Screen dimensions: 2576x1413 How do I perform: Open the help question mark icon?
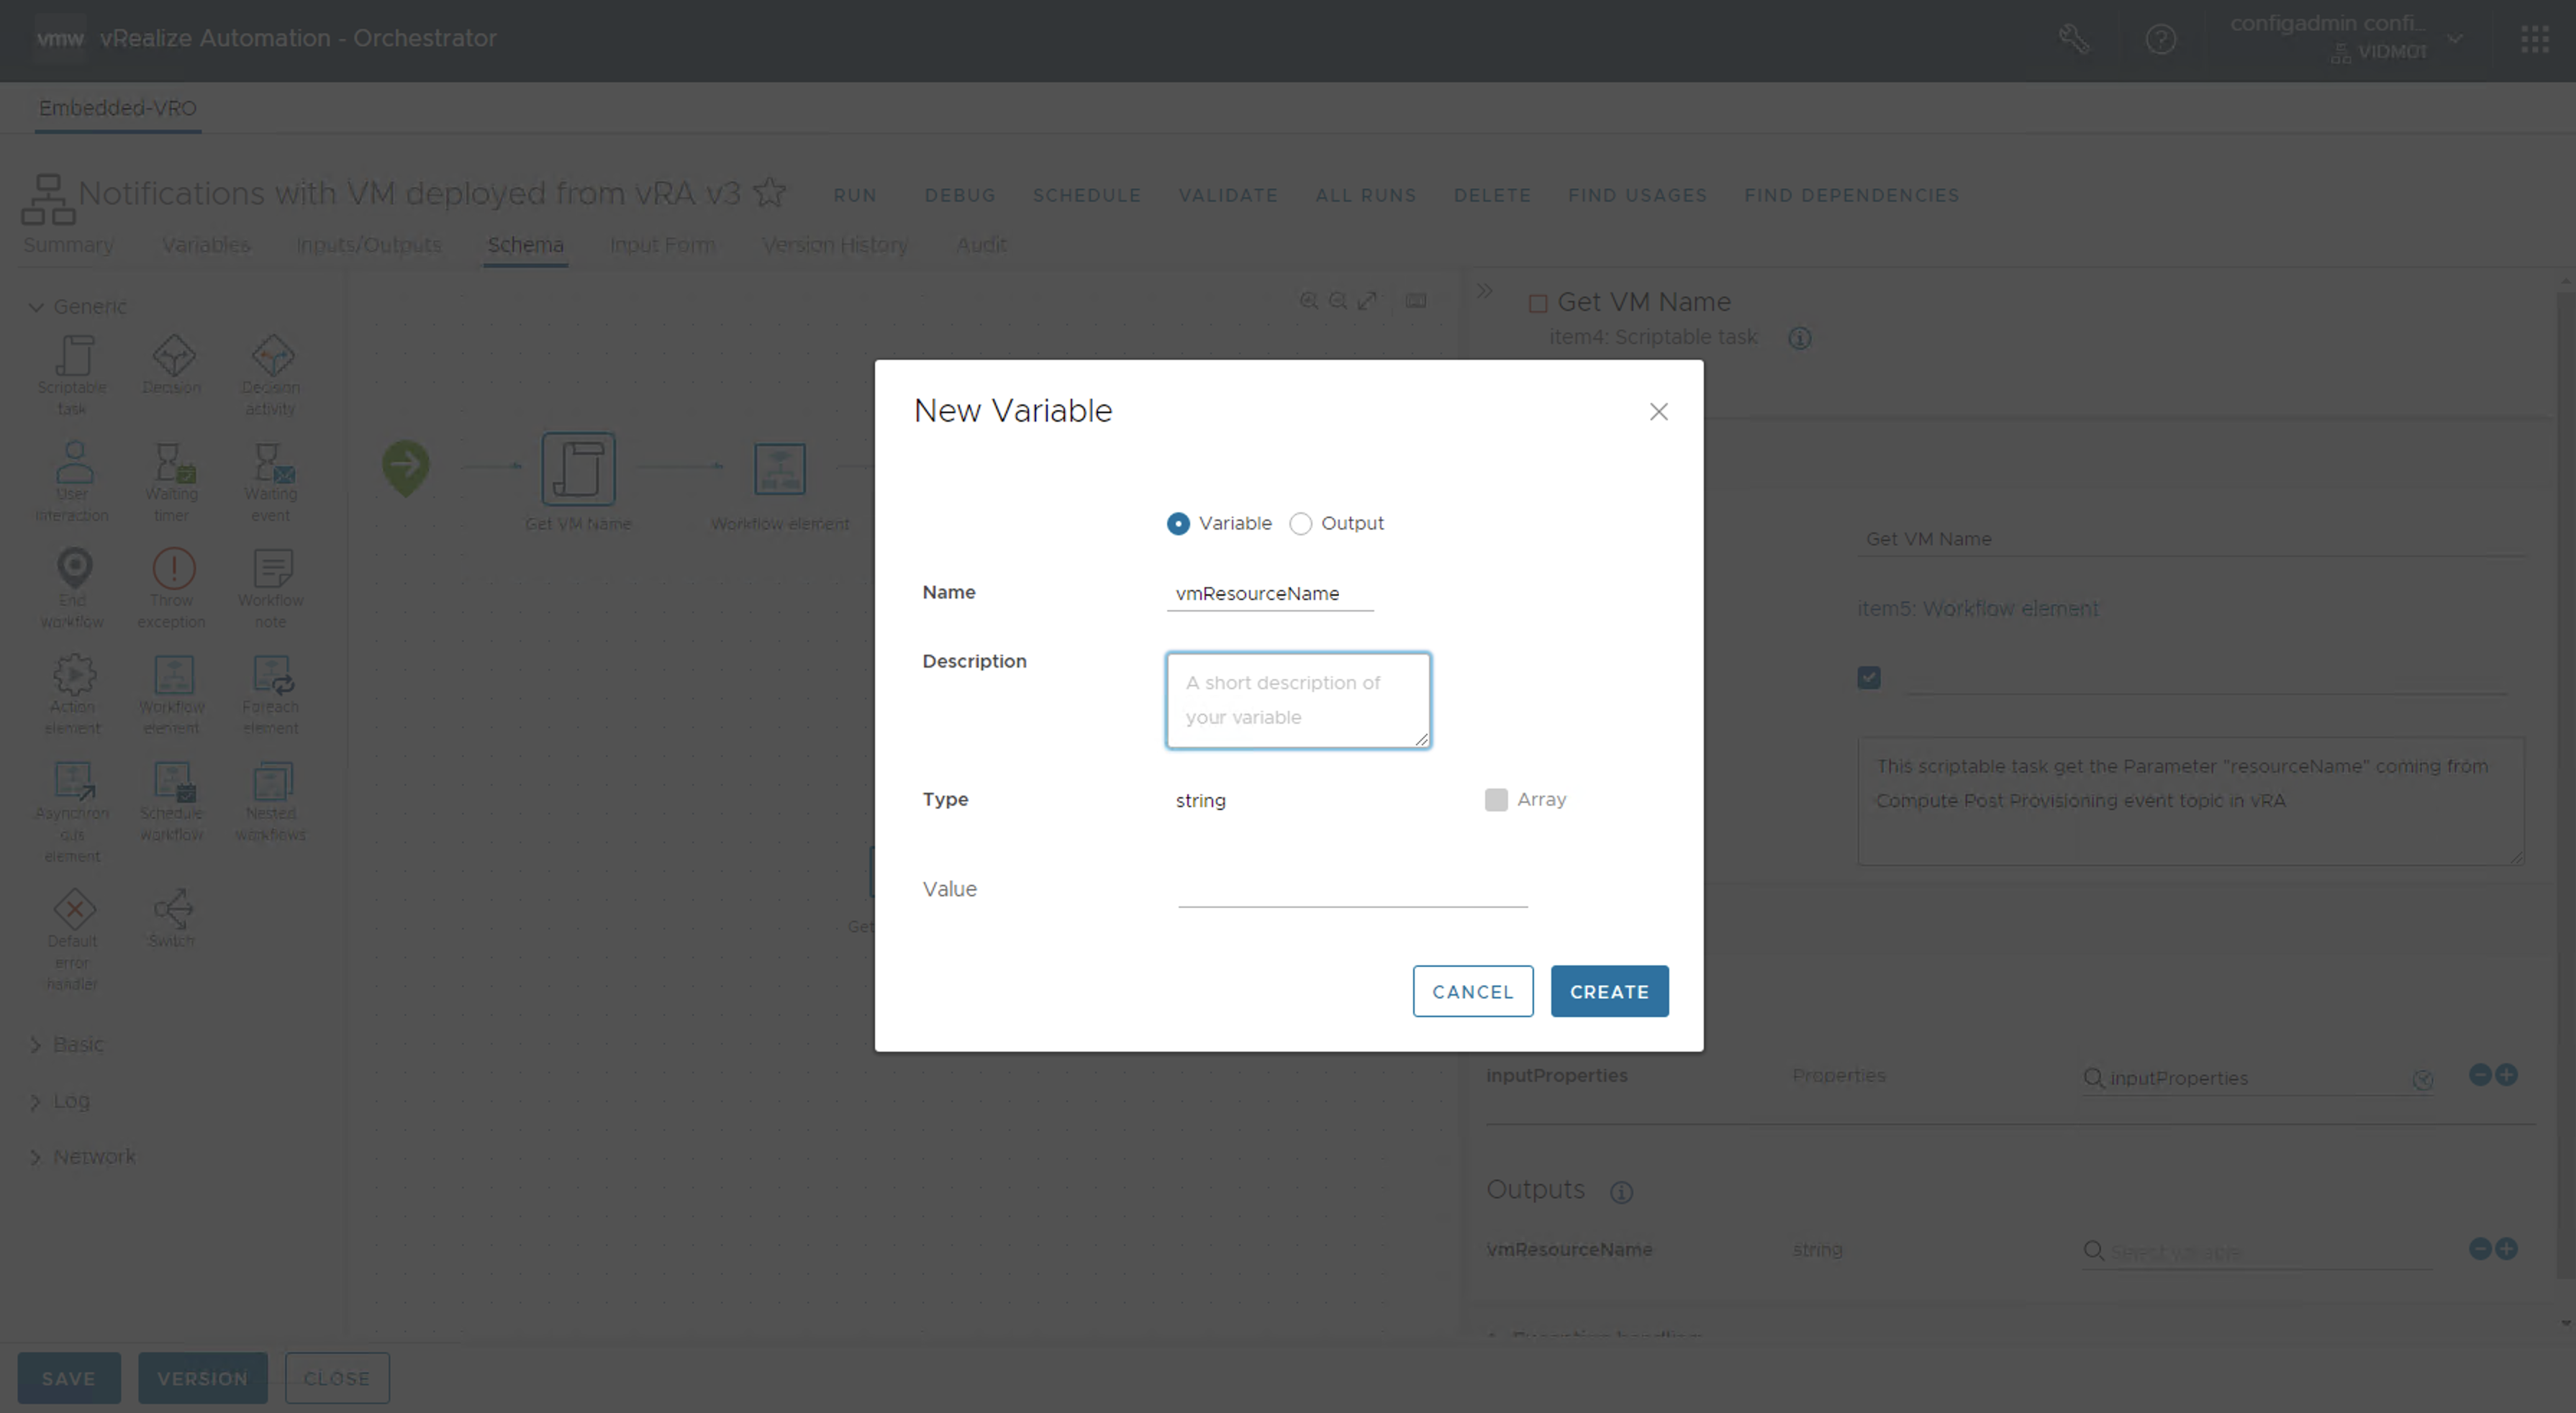coord(2160,40)
